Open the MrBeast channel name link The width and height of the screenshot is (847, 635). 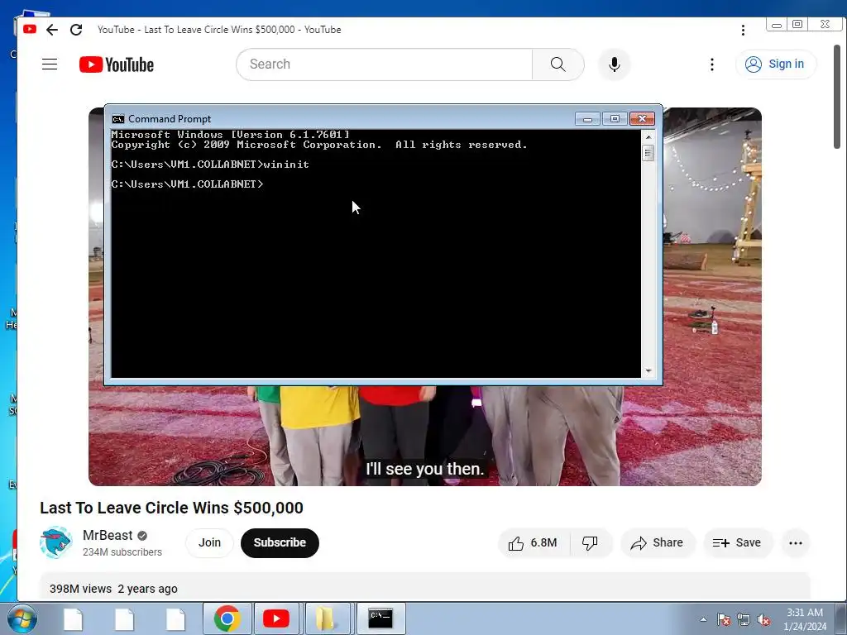tap(108, 535)
